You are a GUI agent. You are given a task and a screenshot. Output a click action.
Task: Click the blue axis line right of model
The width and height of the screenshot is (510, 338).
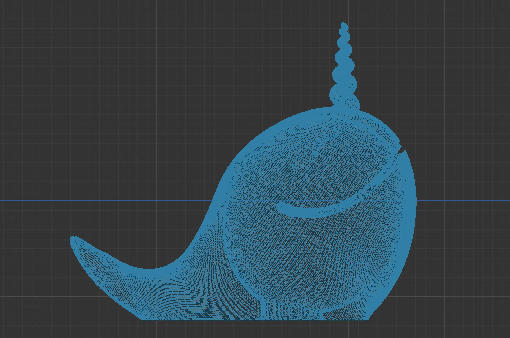pos(463,201)
